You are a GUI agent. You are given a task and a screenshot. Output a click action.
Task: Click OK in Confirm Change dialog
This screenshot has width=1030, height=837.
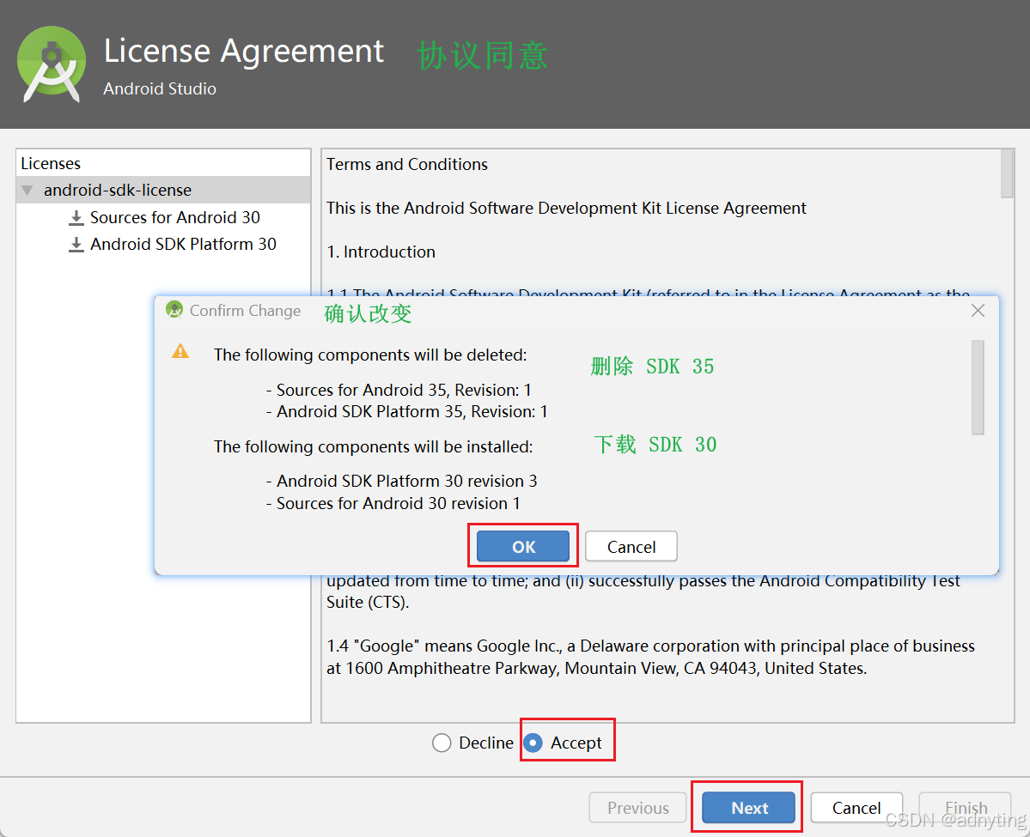[523, 546]
